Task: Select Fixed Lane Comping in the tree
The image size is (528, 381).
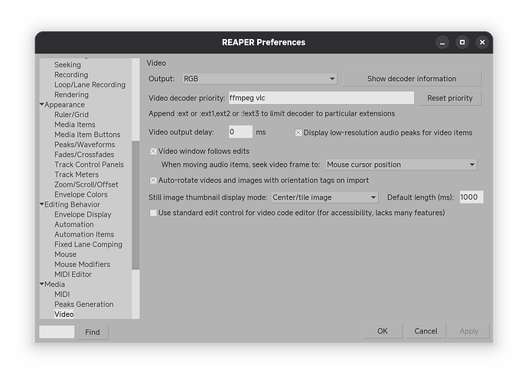Action: (x=88, y=244)
